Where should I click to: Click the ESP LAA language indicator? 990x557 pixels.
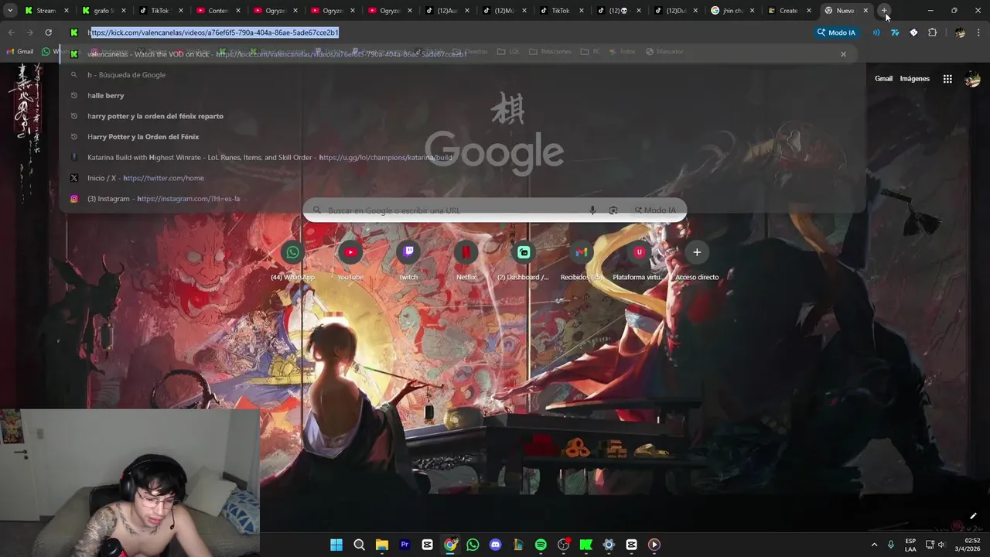tap(910, 545)
